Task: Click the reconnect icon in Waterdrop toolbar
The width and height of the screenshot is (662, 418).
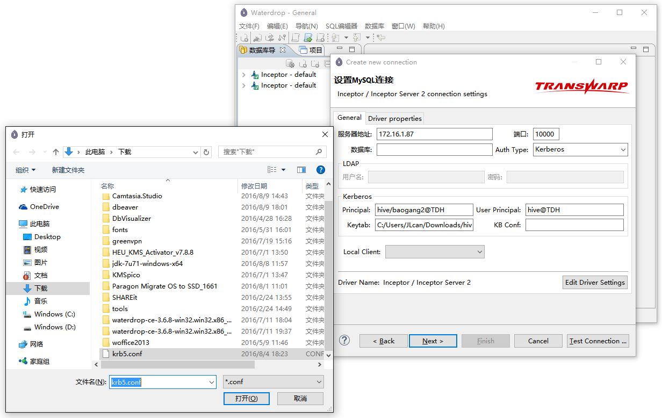Action: point(270,38)
